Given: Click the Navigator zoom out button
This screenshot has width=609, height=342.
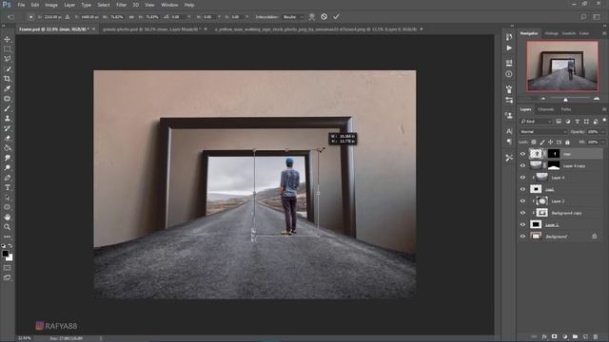Looking at the screenshot, I should click(543, 99).
